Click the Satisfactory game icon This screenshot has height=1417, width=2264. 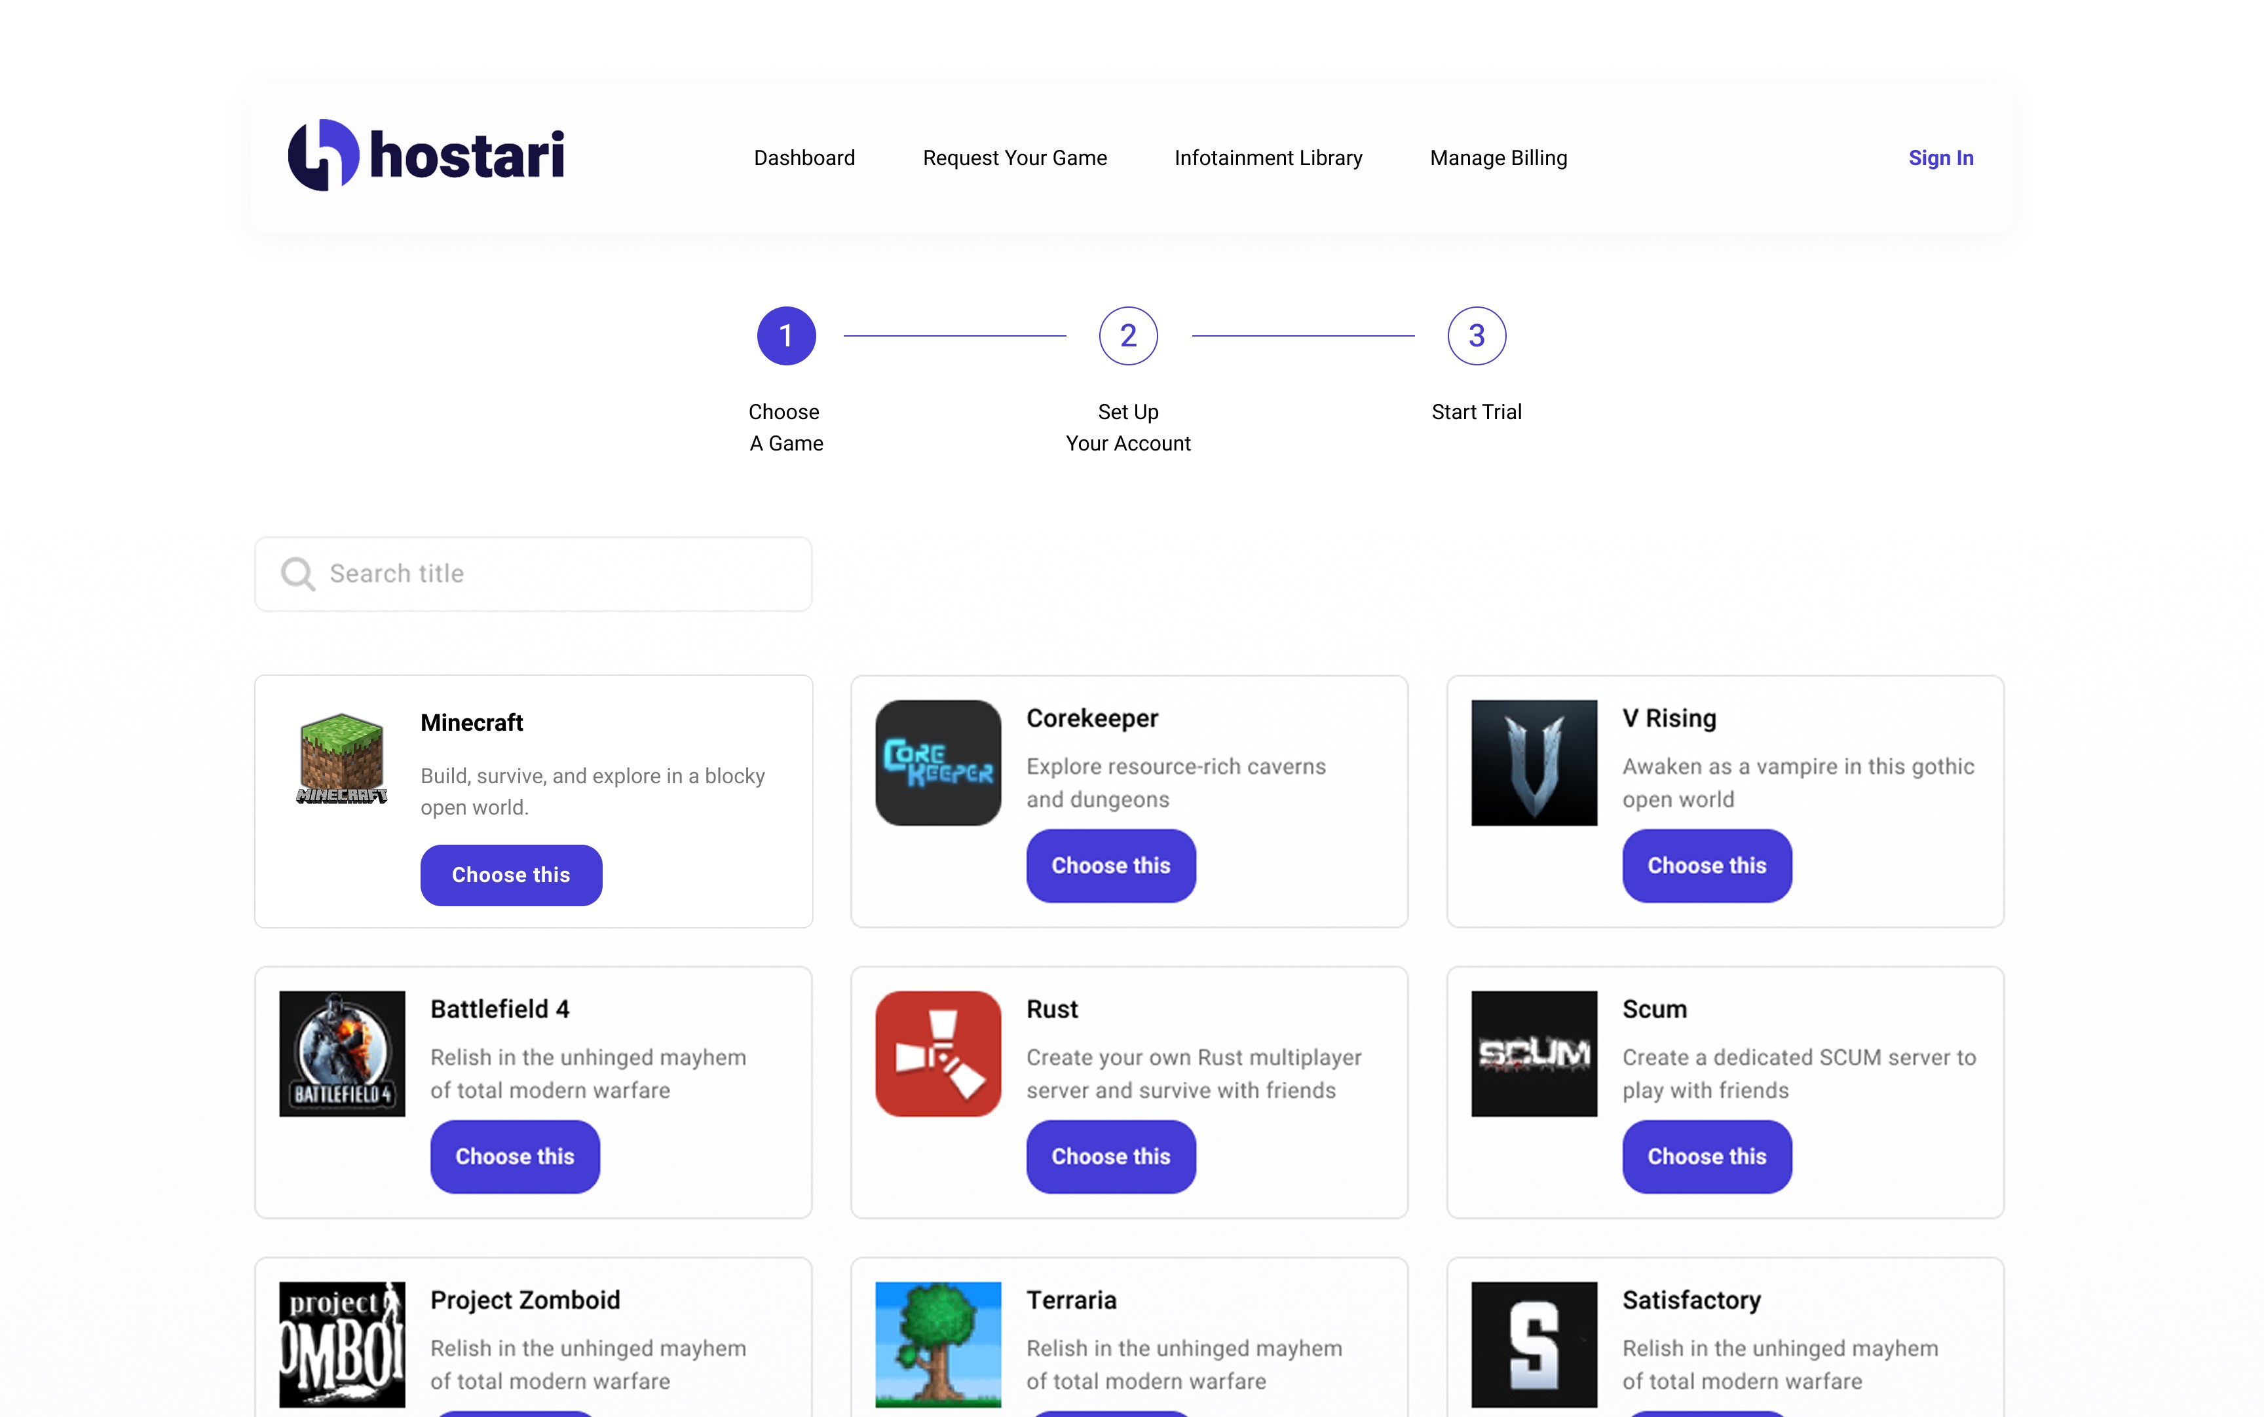tap(1535, 1345)
